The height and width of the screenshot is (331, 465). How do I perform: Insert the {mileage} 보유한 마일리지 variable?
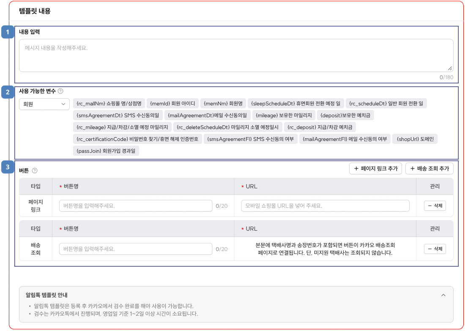[284, 115]
